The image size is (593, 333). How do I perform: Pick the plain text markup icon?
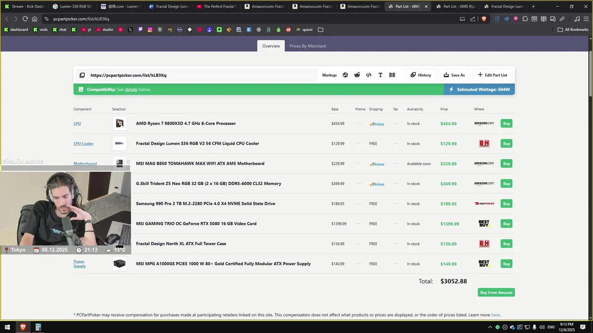tap(380, 75)
